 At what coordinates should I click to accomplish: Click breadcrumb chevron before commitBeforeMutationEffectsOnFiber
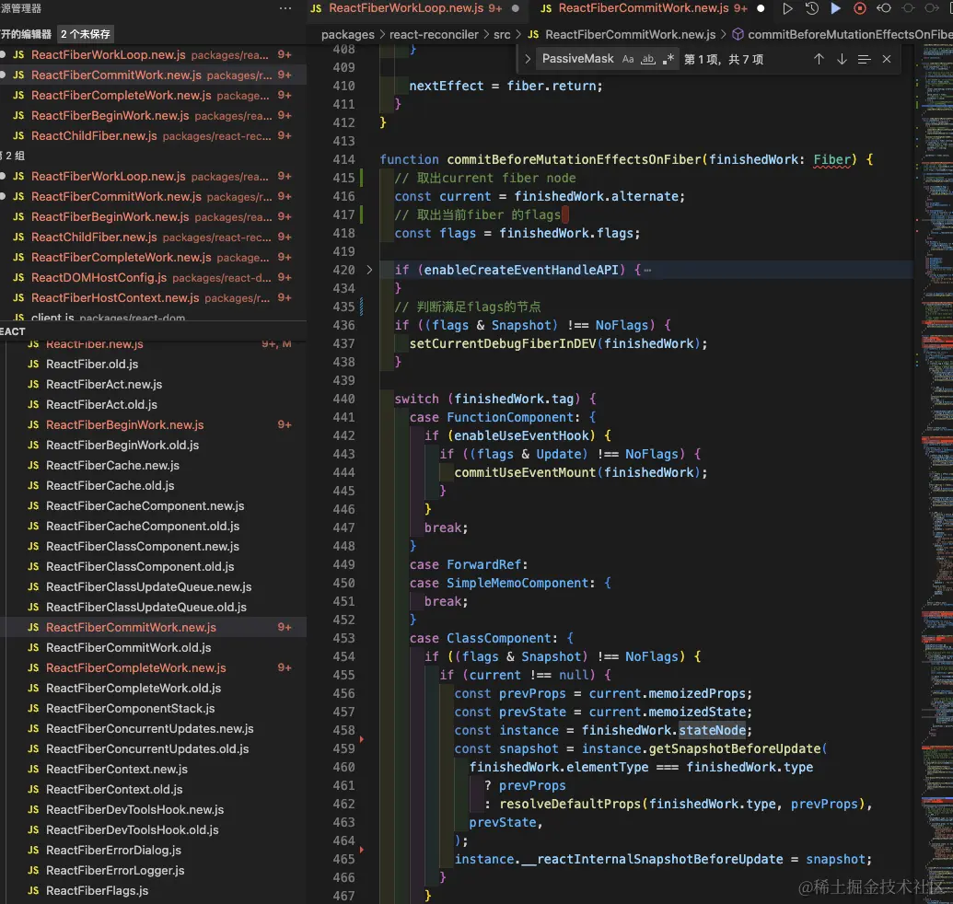pyautogui.click(x=723, y=35)
